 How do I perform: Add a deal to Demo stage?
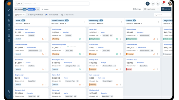(x=159, y=22)
